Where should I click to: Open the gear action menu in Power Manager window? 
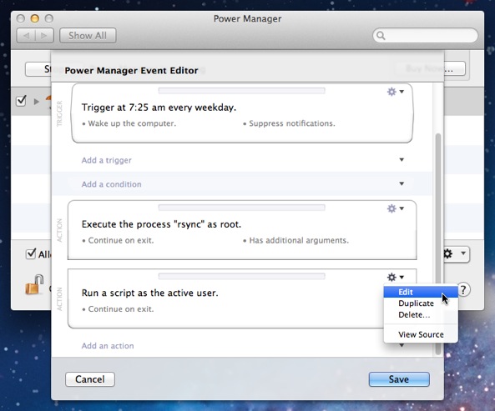click(x=456, y=253)
